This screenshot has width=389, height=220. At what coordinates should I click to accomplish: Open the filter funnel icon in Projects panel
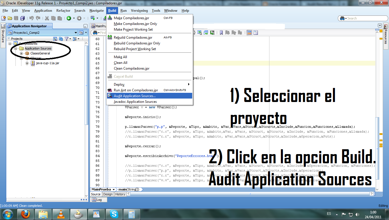click(66, 38)
